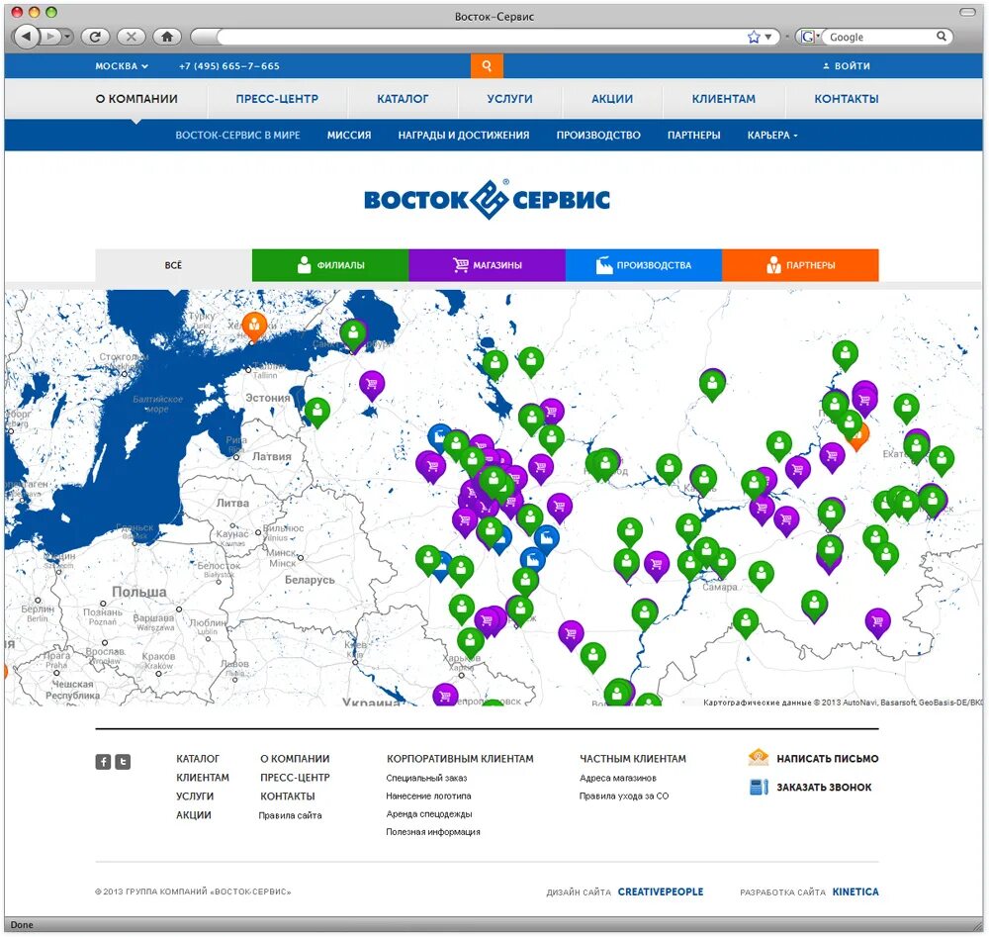Open the Услуги menu item
This screenshot has height=937, width=989.
[x=509, y=98]
